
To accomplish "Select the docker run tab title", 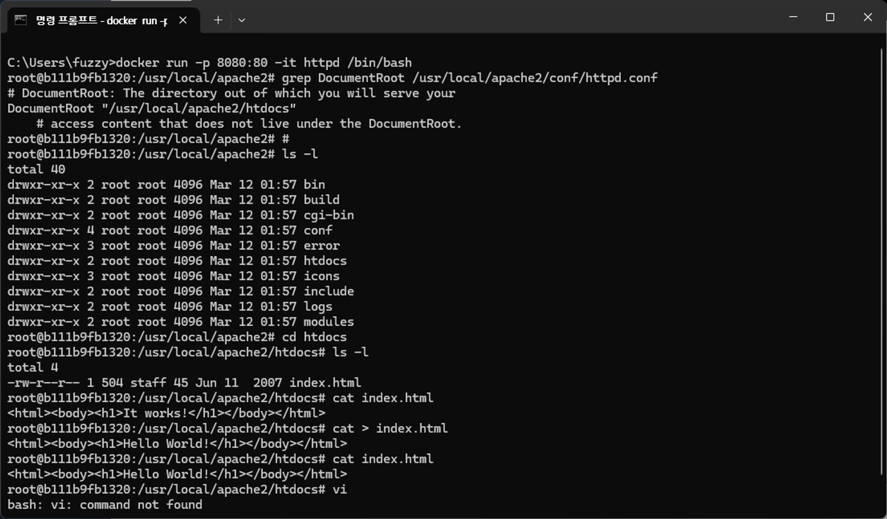I will point(102,20).
